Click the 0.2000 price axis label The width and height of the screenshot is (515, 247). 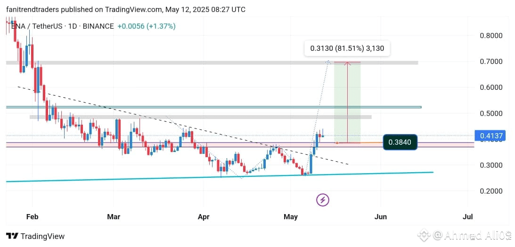[x=491, y=191]
